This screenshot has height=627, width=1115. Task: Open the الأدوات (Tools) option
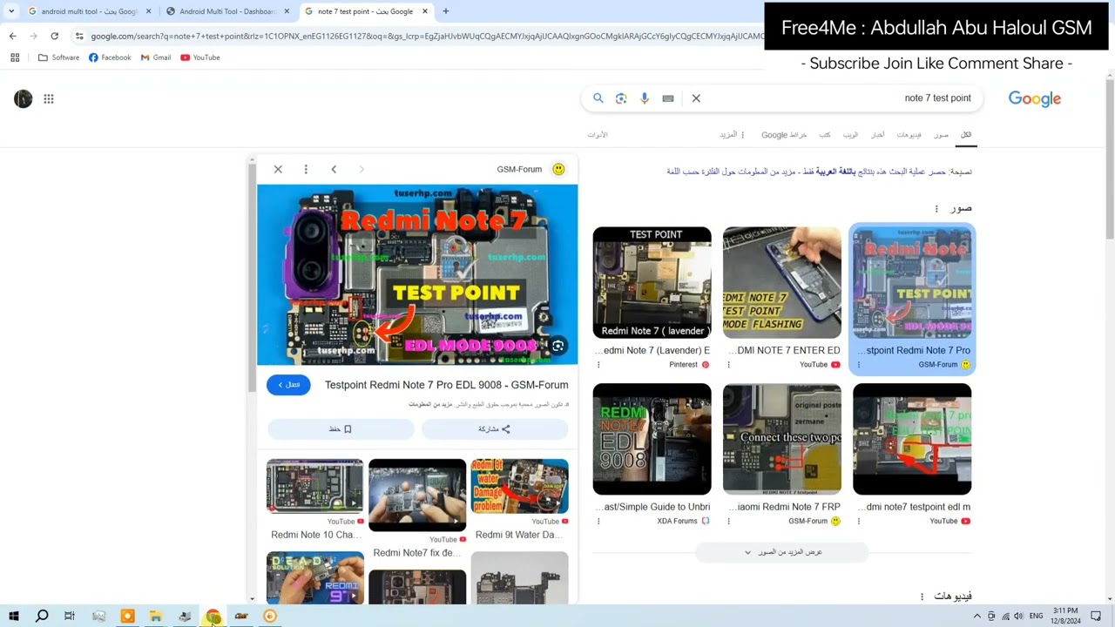pyautogui.click(x=598, y=135)
